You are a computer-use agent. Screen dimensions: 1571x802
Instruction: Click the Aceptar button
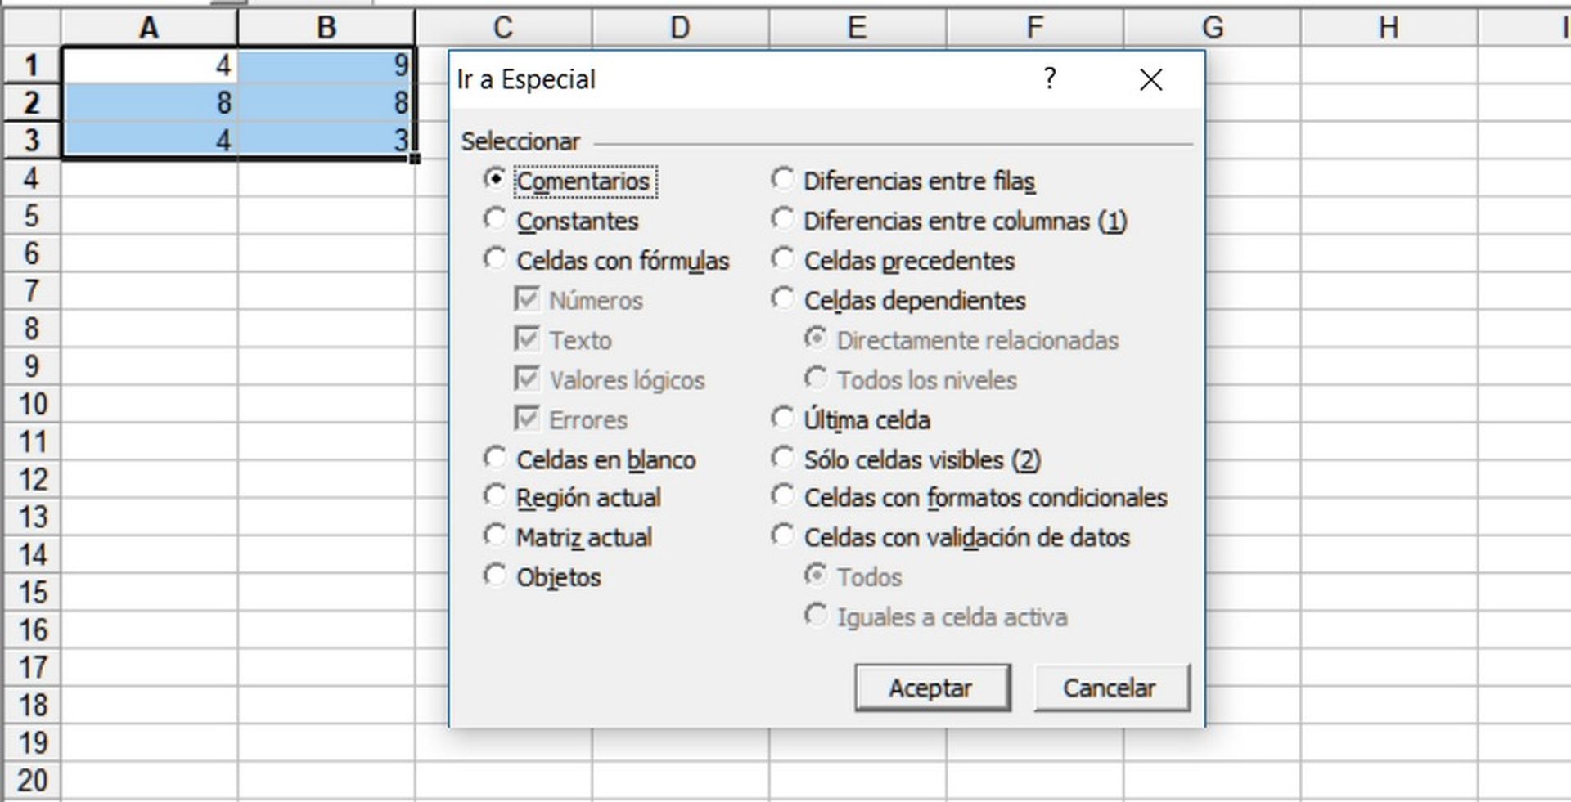coord(932,688)
